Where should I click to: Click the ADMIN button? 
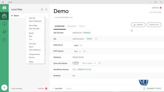click(x=138, y=25)
